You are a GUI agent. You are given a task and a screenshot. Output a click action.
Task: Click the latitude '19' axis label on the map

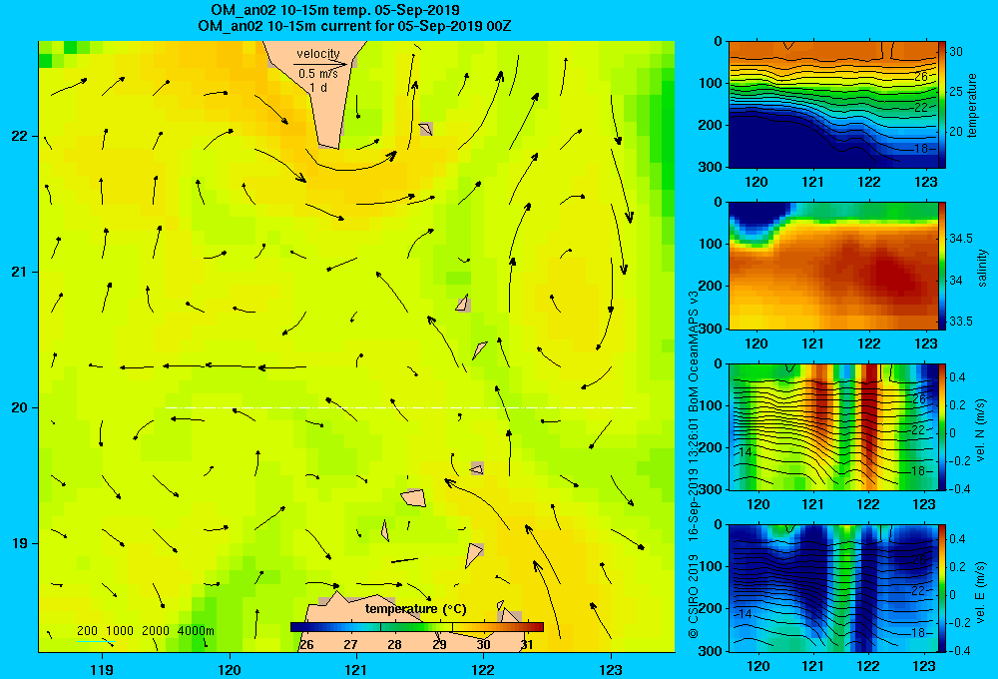pos(19,543)
